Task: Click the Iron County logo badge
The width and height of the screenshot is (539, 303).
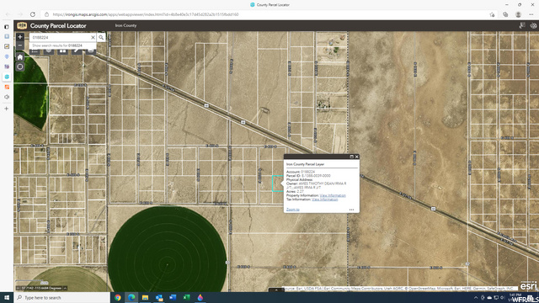Action: [22, 26]
